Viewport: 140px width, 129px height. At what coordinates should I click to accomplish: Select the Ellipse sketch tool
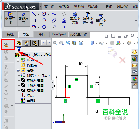coord(54,21)
